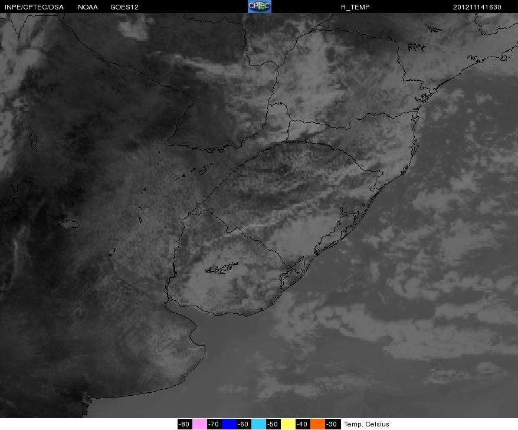Click the yellow legend color swatch
Image resolution: width=518 pixels, height=430 pixels.
pyautogui.click(x=288, y=424)
